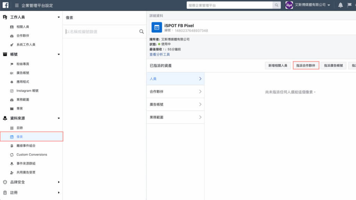Open the 查看分析工具 link
The height and width of the screenshot is (200, 356).
click(159, 55)
